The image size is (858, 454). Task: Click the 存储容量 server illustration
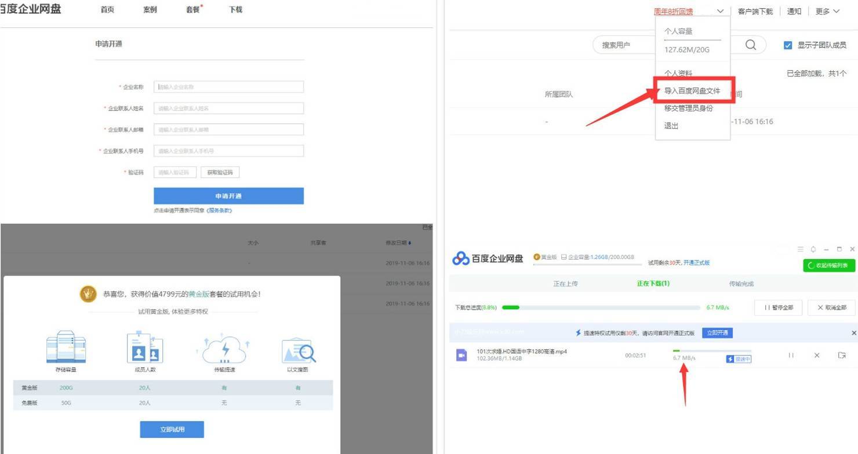tap(66, 347)
